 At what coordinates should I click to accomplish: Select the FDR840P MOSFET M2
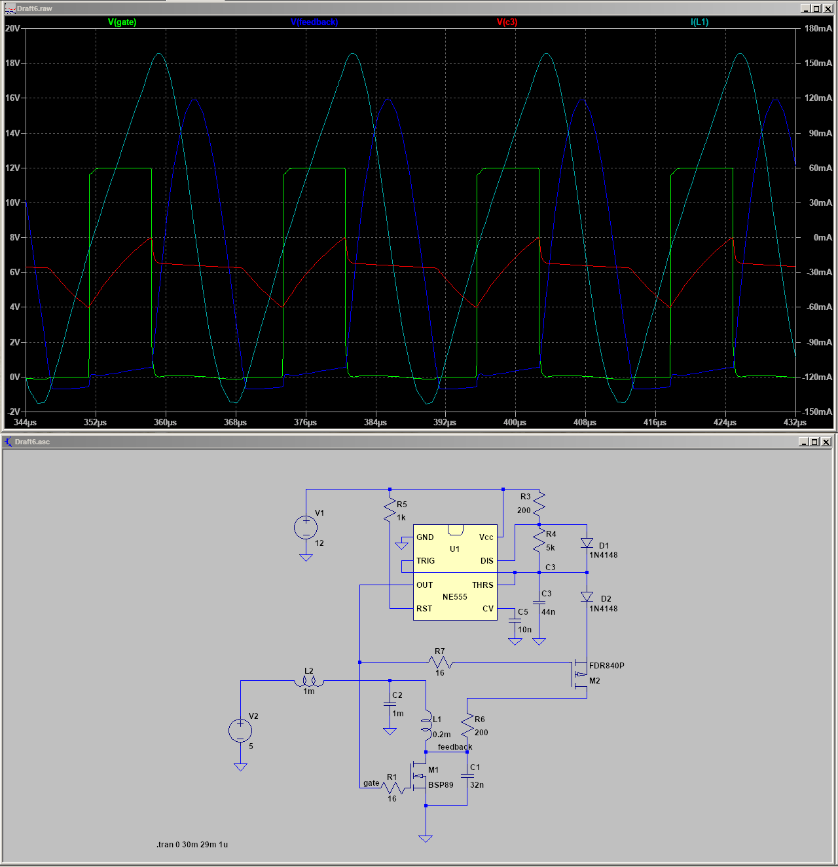[580, 674]
